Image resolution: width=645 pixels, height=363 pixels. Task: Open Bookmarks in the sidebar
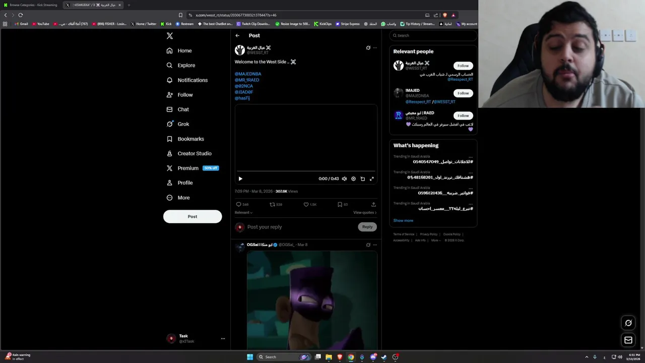(185, 139)
